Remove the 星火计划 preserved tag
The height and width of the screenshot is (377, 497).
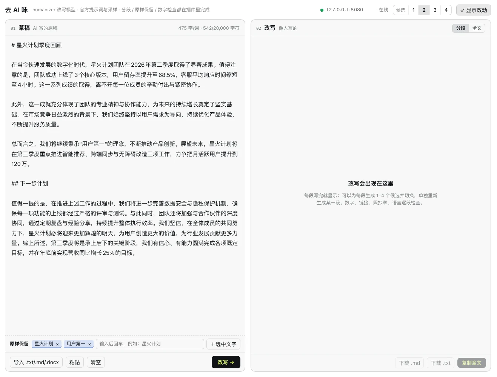click(57, 344)
